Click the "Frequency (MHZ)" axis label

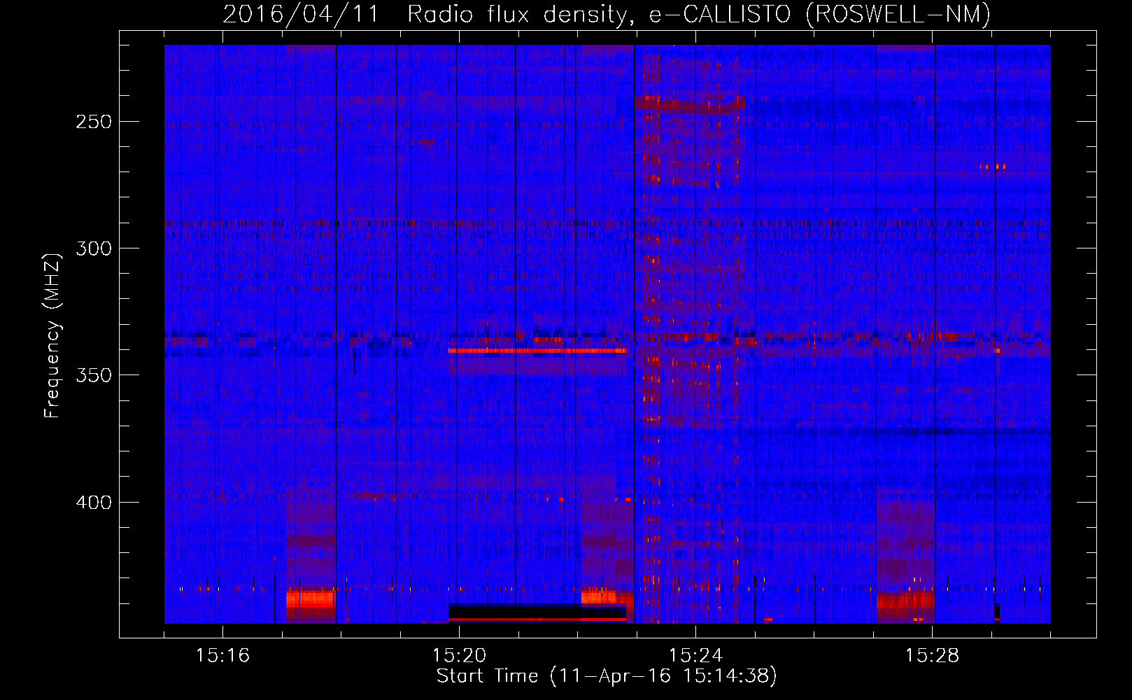[x=52, y=335]
